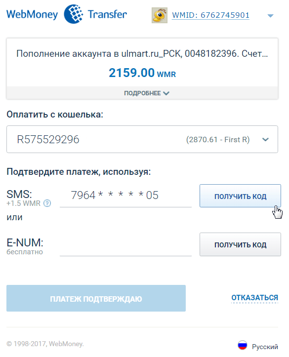Click the WebMoney globe logo icon
The width and height of the screenshot is (289, 357).
(73, 14)
